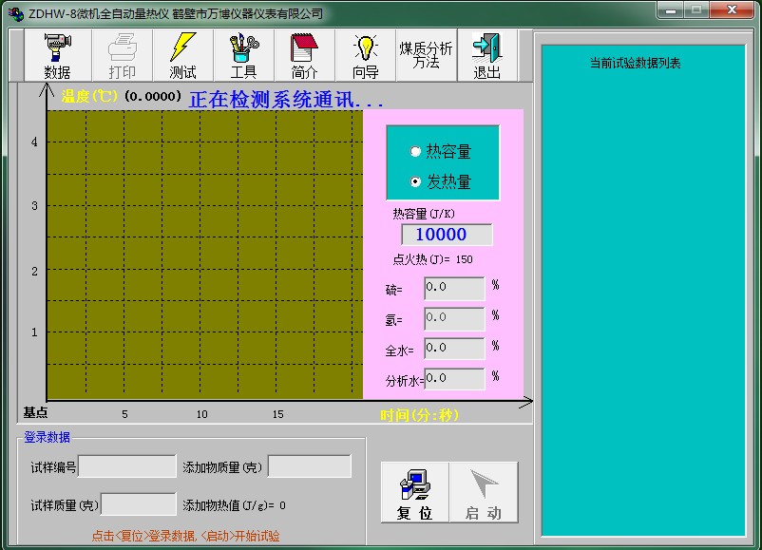
Task: Click the 氢 hydrogen percentage field
Action: coord(453,318)
